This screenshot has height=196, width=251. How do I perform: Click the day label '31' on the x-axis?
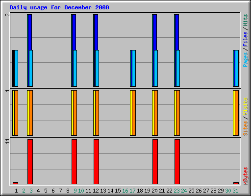coord(235,191)
